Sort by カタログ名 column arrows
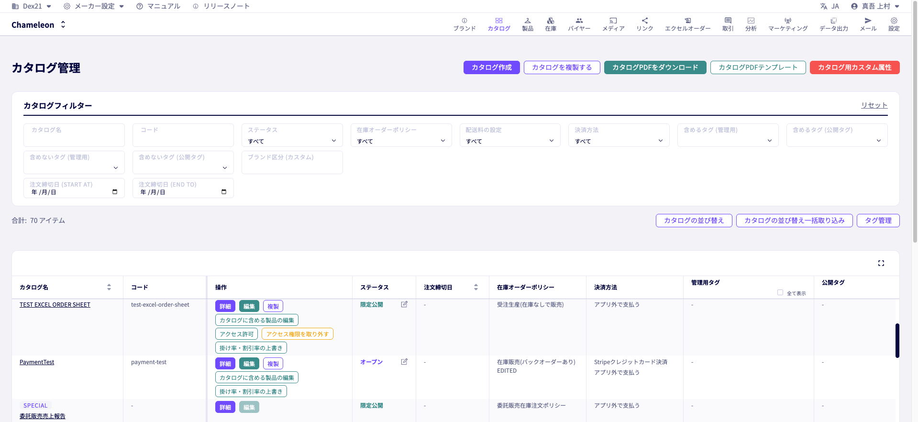The image size is (918, 422). pos(109,287)
